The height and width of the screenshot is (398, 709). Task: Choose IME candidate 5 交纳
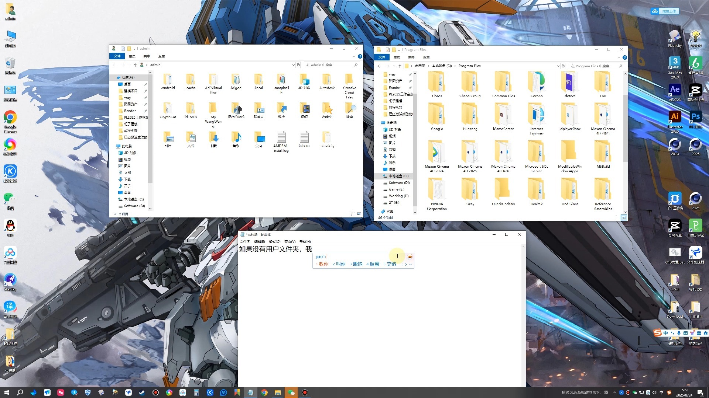(390, 264)
